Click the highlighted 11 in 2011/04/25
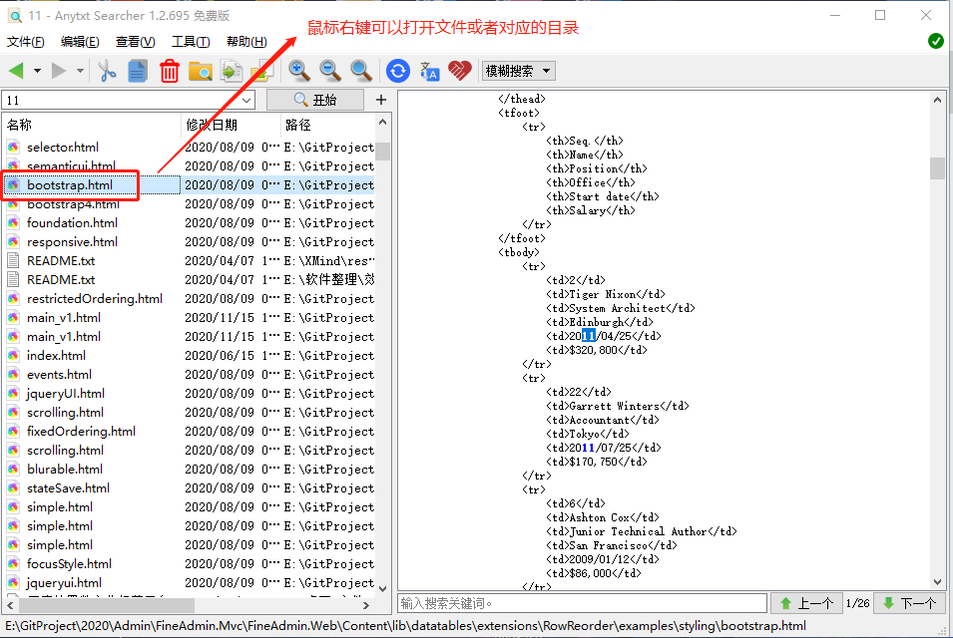 tap(589, 336)
